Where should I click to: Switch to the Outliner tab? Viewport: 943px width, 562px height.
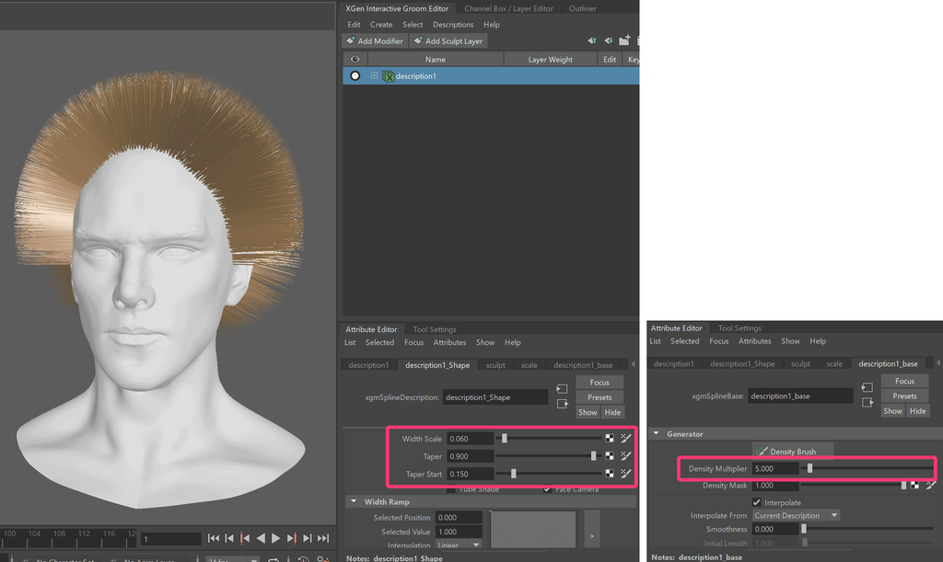coord(582,9)
